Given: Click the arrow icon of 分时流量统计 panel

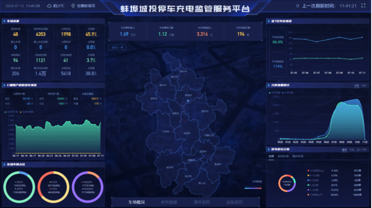Looking at the screenshot, I should pos(269,85).
